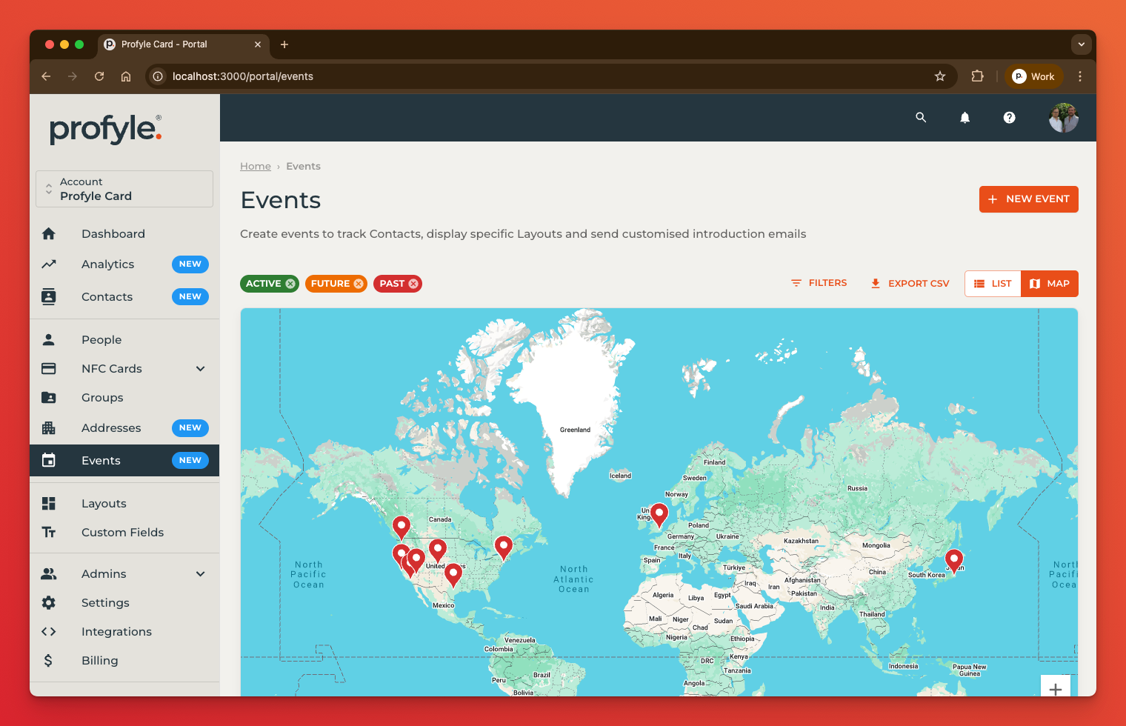Go to Analytics in sidebar

pyautogui.click(x=108, y=264)
